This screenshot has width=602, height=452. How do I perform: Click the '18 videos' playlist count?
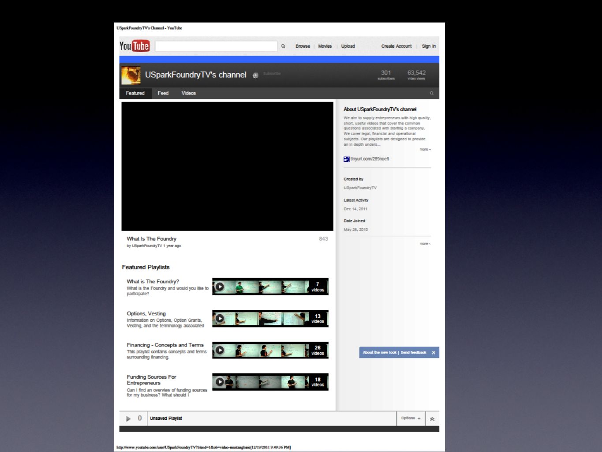[318, 382]
